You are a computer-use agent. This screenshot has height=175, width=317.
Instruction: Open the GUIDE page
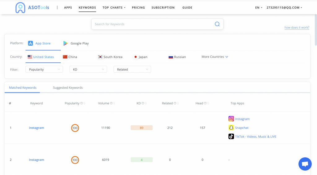pyautogui.click(x=187, y=7)
